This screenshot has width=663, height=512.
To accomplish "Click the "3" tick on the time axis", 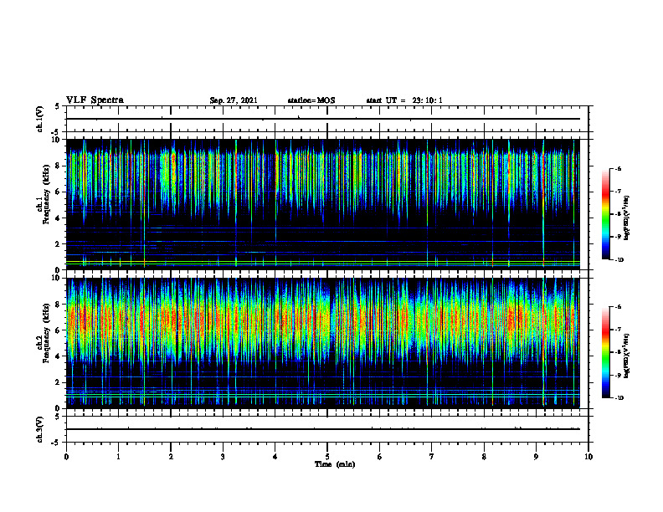I will point(223,457).
